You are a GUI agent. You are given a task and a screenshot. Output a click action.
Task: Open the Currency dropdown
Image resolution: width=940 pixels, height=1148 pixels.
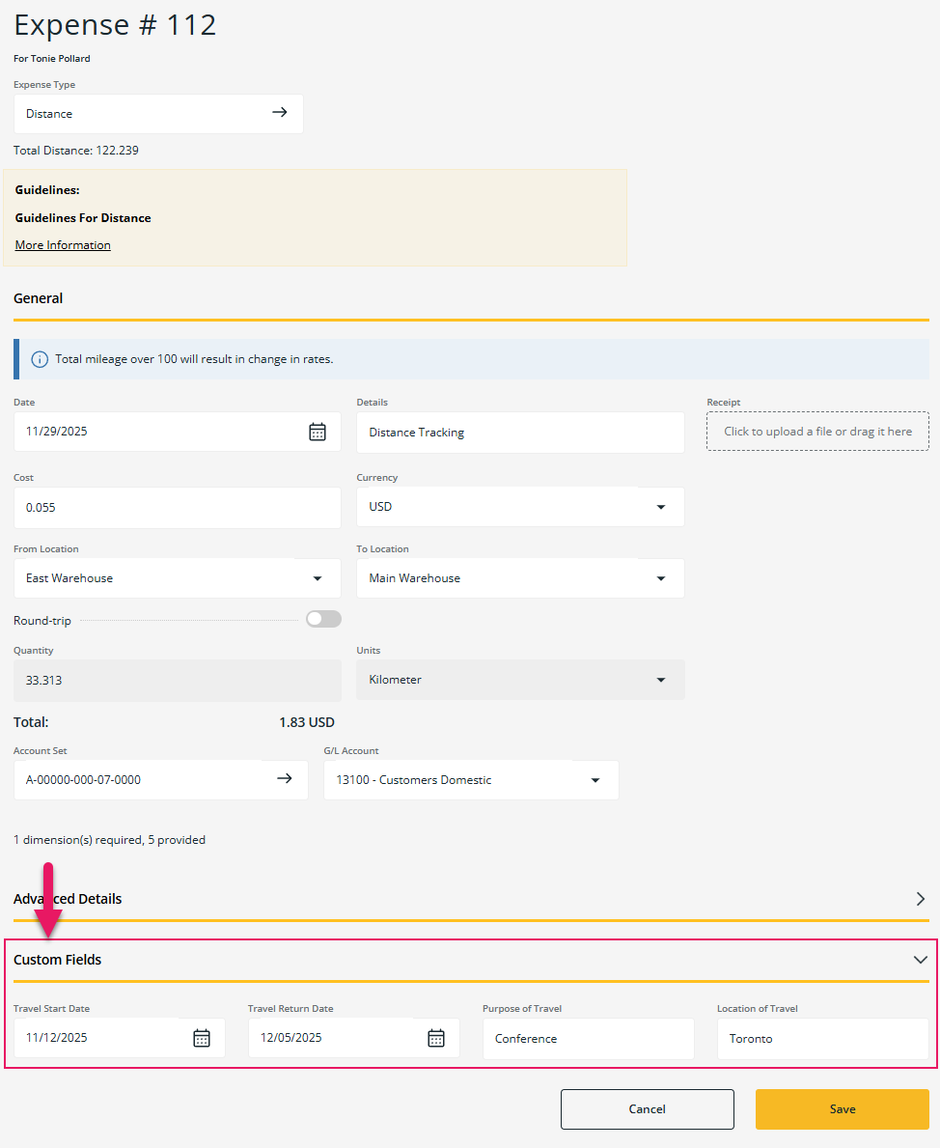point(660,506)
